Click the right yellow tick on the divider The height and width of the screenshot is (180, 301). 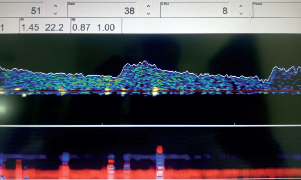click(x=235, y=124)
